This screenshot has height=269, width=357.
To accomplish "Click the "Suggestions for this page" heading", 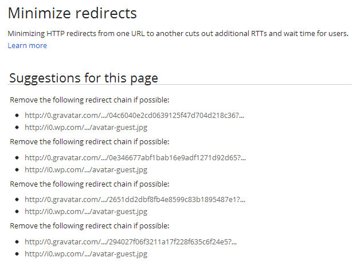I will pyautogui.click(x=84, y=78).
